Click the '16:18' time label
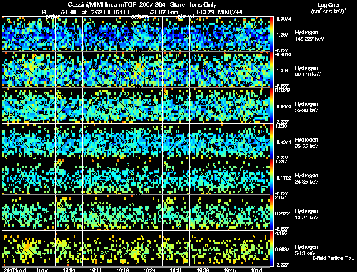This screenshot has height=272, width=357. [122, 270]
